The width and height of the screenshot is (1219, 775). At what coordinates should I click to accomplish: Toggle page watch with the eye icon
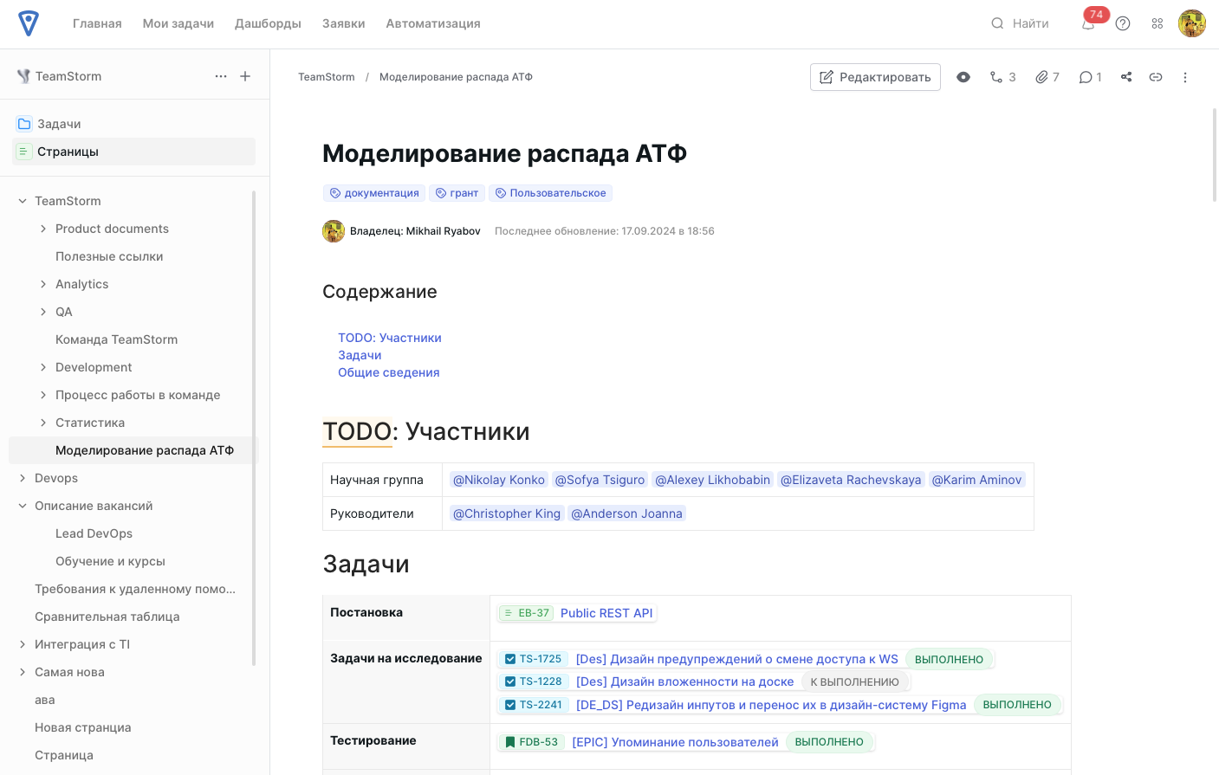[x=963, y=77]
